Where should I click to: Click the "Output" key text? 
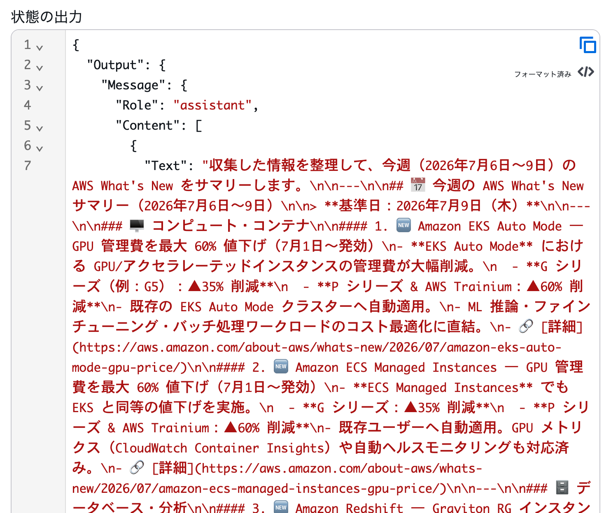(x=115, y=65)
